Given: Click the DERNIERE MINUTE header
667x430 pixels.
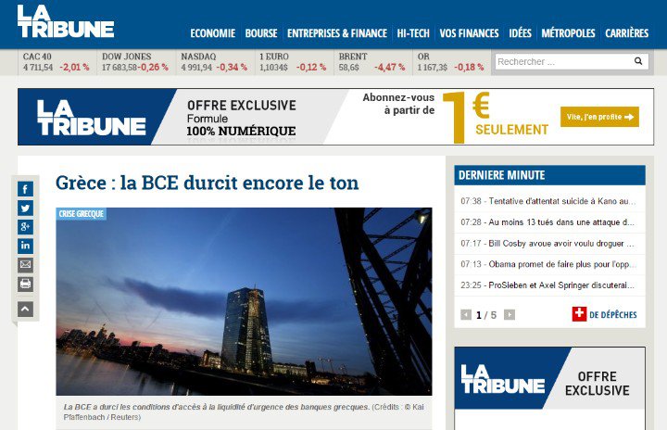Looking at the screenshot, I should pos(549,175).
